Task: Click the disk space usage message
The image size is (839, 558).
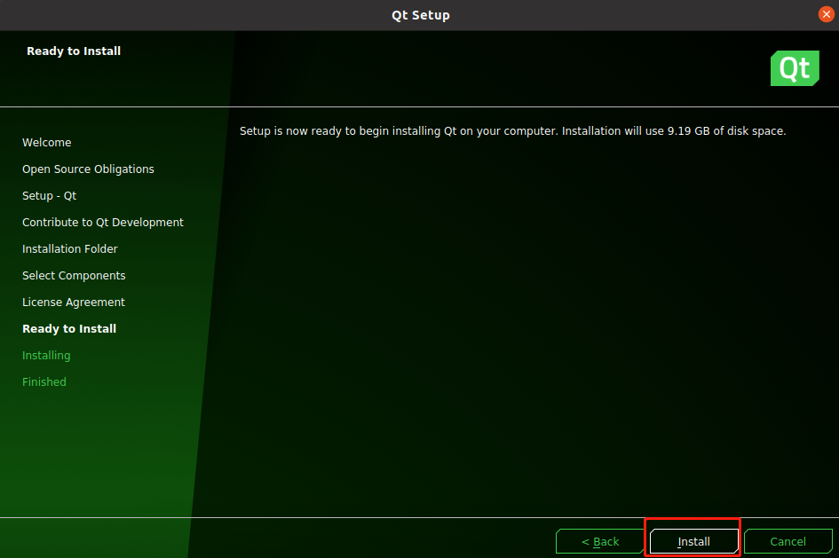Action: (x=511, y=130)
